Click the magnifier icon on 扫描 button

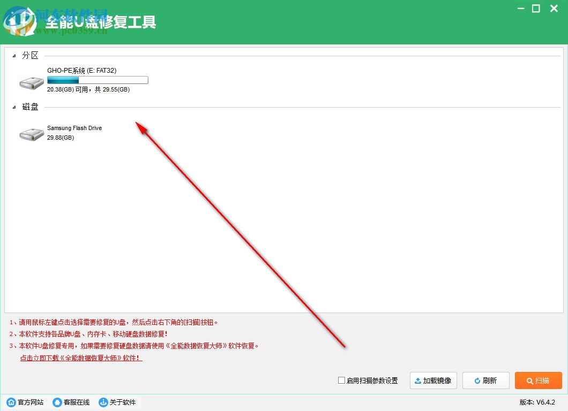531,380
